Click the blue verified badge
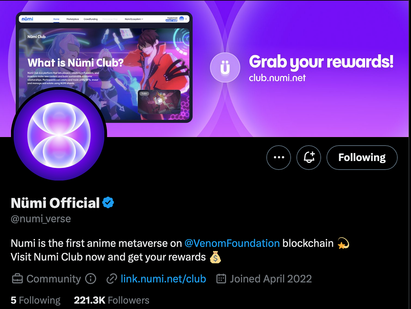The height and width of the screenshot is (309, 411). point(108,203)
